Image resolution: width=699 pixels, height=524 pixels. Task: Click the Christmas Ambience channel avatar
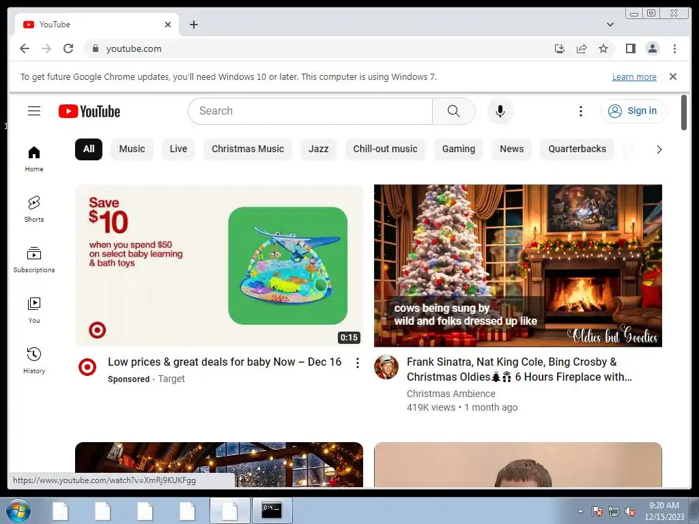coord(386,367)
